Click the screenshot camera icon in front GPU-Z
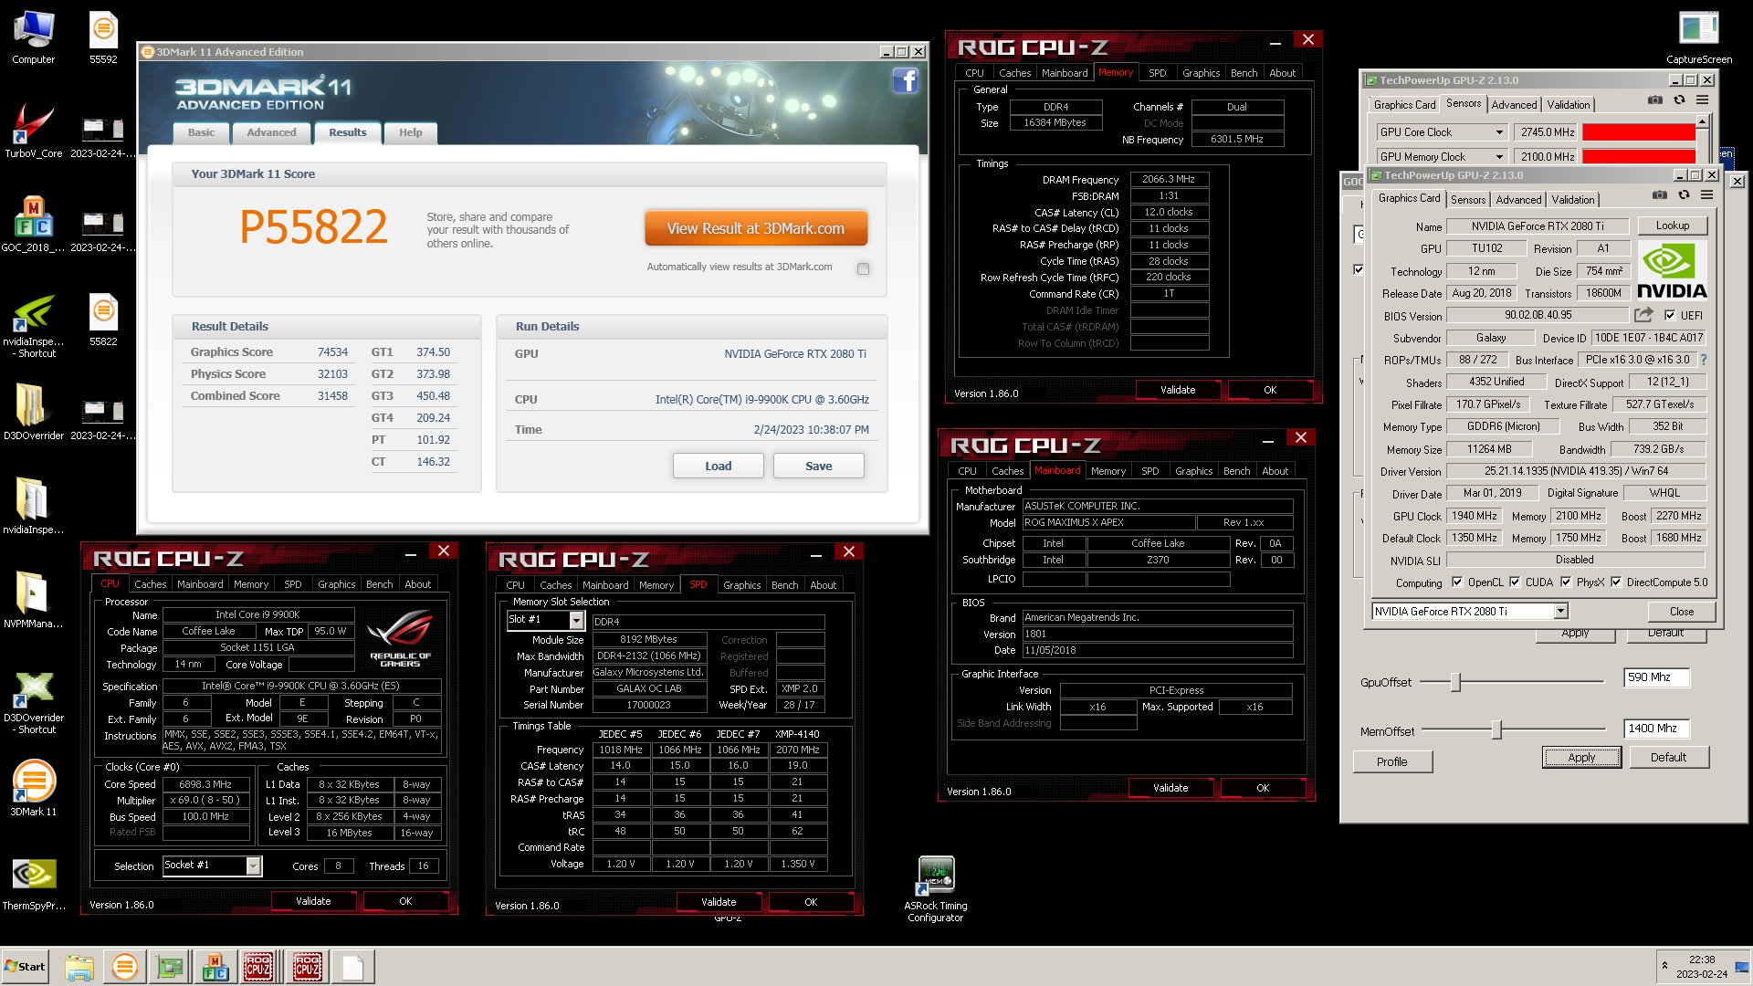Viewport: 1753px width, 986px height. (x=1660, y=195)
